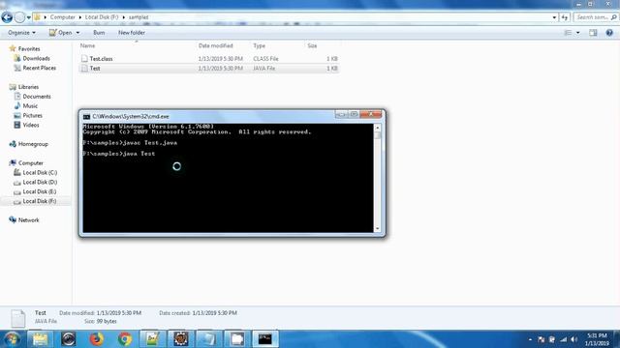Open Explorer help question mark icon

click(x=609, y=33)
